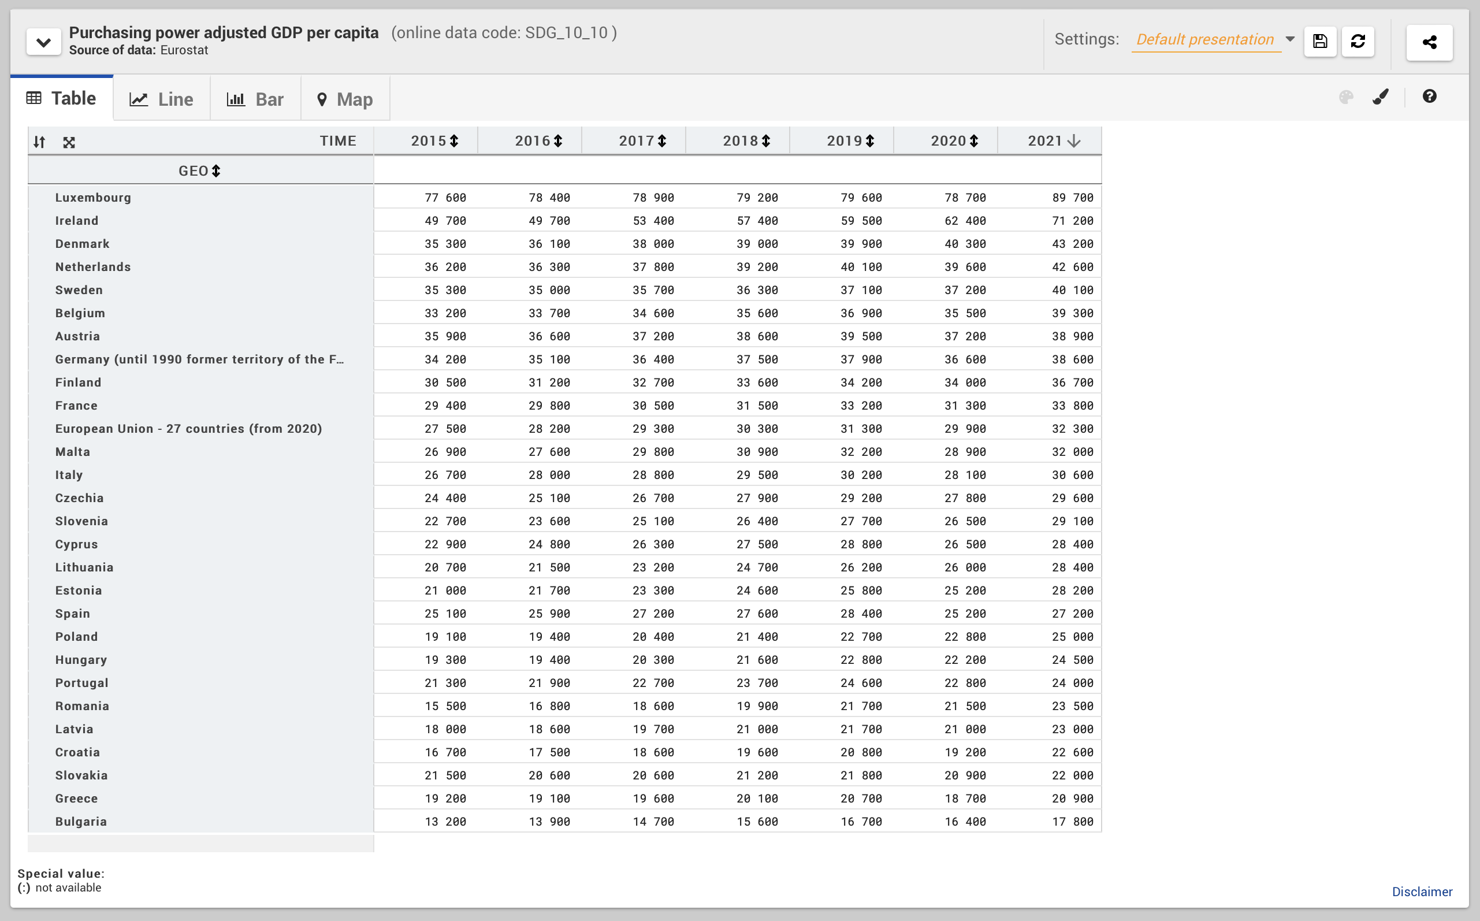This screenshot has width=1480, height=921.
Task: Select the Cyprus row label
Action: [x=77, y=544]
